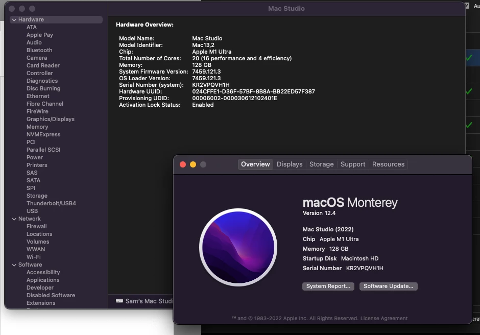
Task: Collapse the Hardware section in sidebar
Action: 14,19
